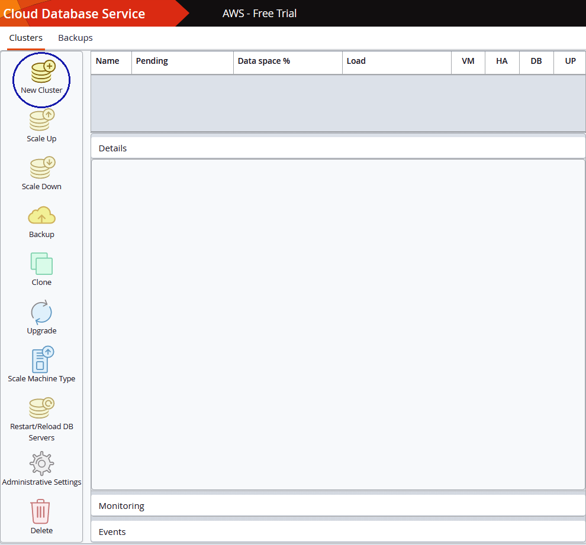Switch to the Backups tab
Screen dimensions: 586x545
[75, 38]
